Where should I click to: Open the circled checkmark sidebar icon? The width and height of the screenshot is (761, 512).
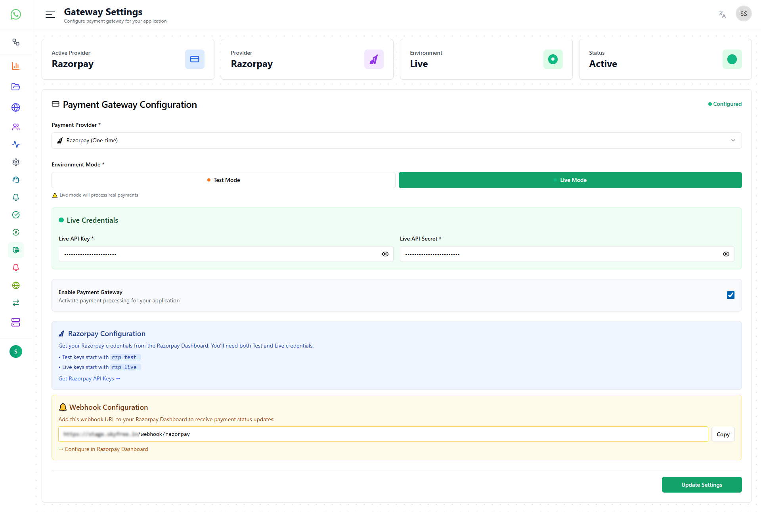[16, 215]
